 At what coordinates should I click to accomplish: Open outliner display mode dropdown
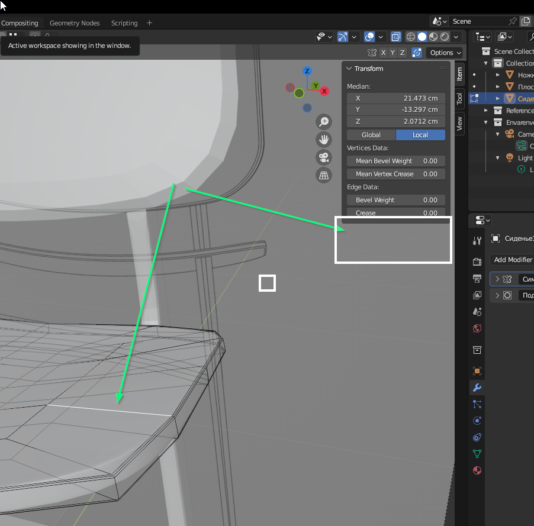click(x=483, y=37)
